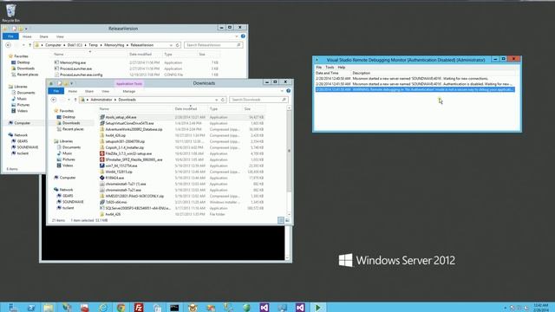Open Home tab in ReleaseVersion window
Viewport: 555px width, 312px height.
tap(27, 36)
